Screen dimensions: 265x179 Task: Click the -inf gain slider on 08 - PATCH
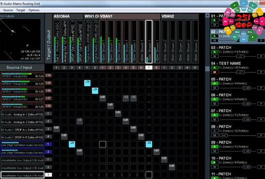[x=223, y=136]
